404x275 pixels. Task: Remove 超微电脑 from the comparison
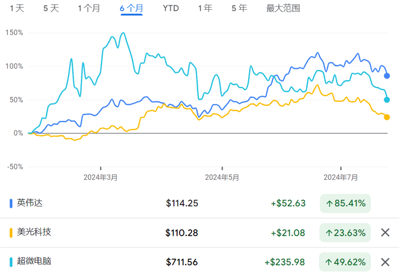click(x=385, y=262)
